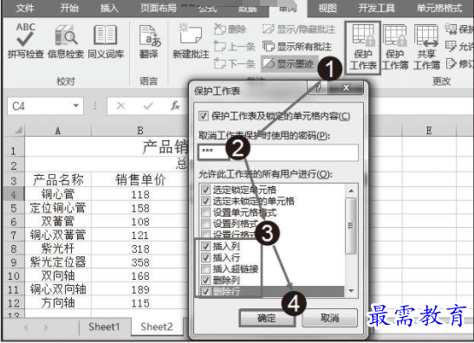The image size is (474, 343).
Task: Click permissions list scroll up arrow
Action: click(x=351, y=191)
